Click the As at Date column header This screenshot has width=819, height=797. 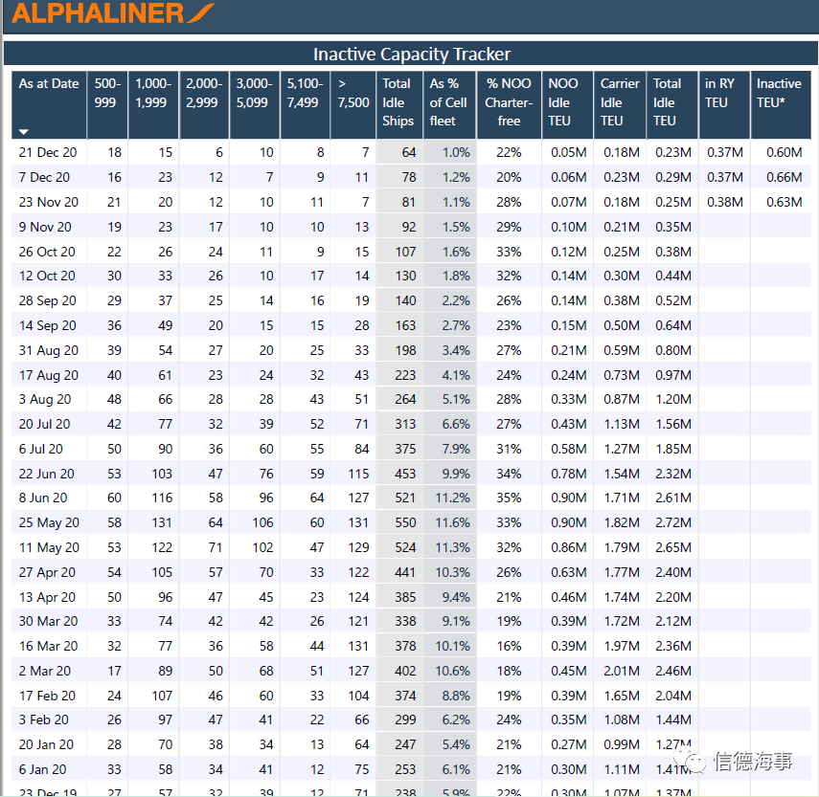[49, 105]
